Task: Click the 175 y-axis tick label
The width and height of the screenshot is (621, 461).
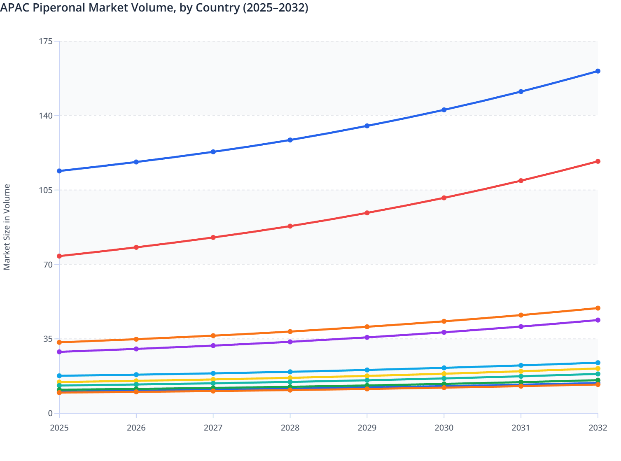Action: [x=47, y=41]
